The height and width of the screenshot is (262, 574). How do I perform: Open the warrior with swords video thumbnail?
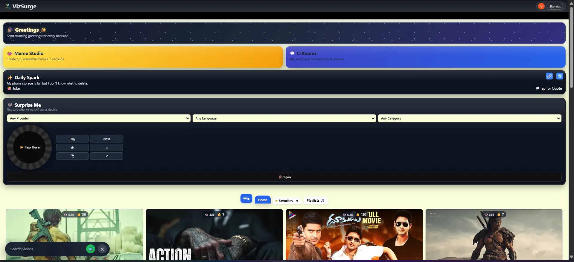click(494, 235)
